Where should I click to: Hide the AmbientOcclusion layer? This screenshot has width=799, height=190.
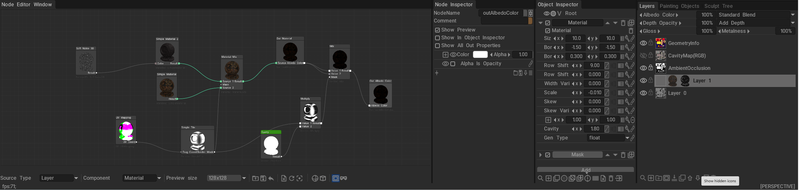click(x=643, y=68)
